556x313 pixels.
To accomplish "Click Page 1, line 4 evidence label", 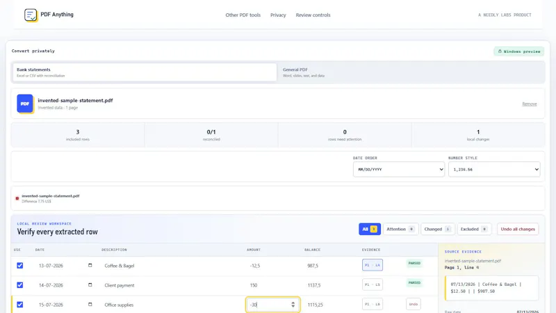I will 461,267.
